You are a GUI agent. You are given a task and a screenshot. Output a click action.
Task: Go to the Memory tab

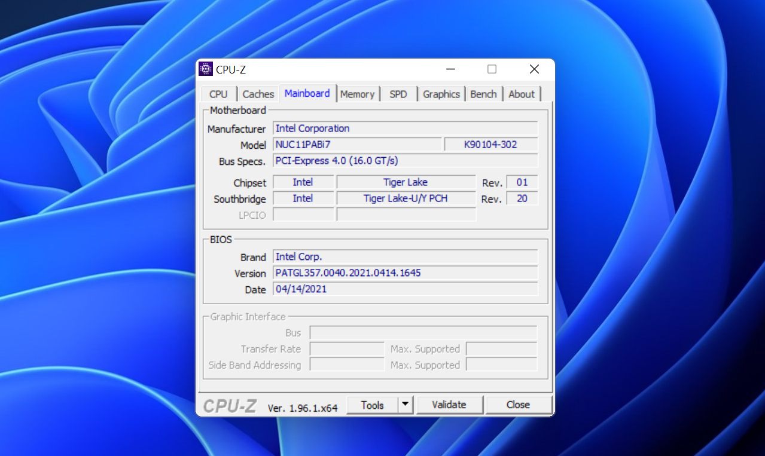(357, 94)
